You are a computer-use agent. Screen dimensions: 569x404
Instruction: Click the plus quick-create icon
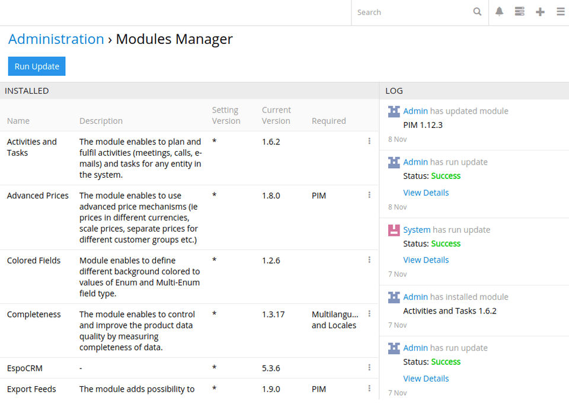[540, 12]
